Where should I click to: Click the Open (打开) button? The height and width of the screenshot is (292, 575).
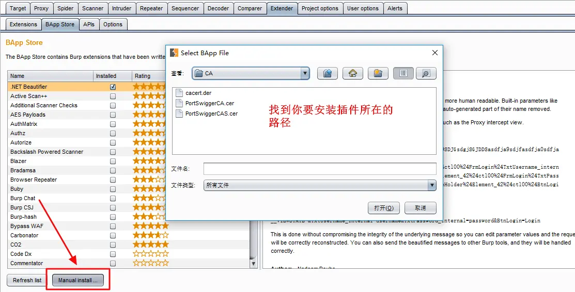[383, 208]
